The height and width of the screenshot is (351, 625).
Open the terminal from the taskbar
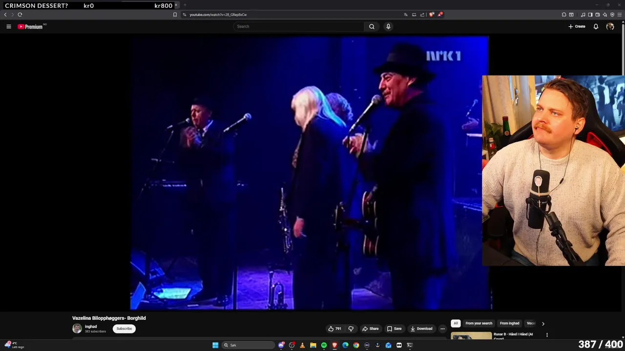[410, 345]
